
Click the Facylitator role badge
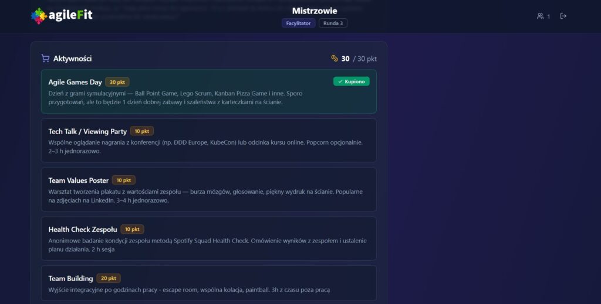pyautogui.click(x=298, y=23)
